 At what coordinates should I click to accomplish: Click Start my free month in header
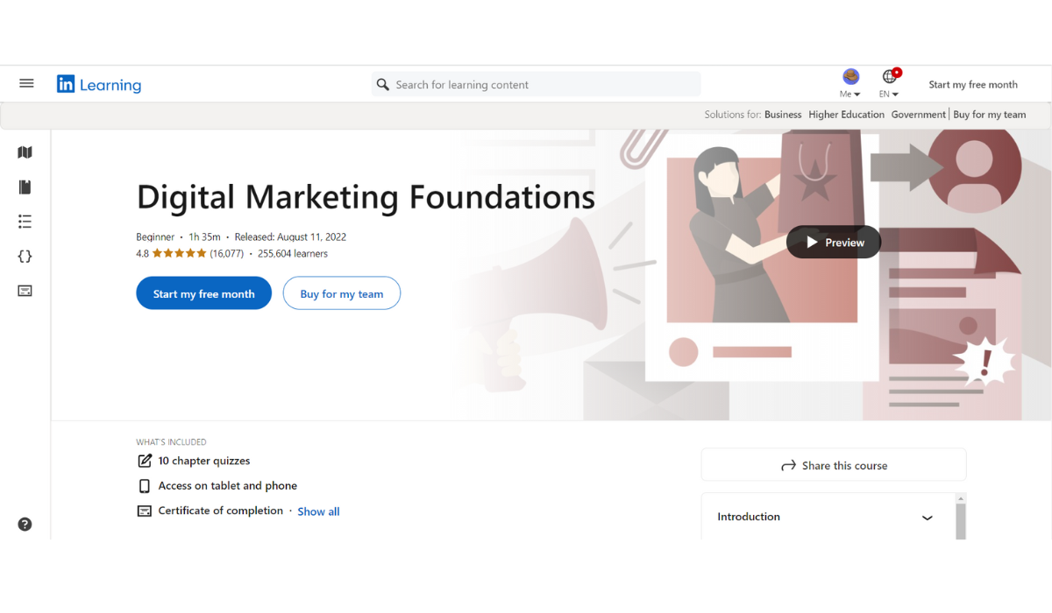point(973,85)
